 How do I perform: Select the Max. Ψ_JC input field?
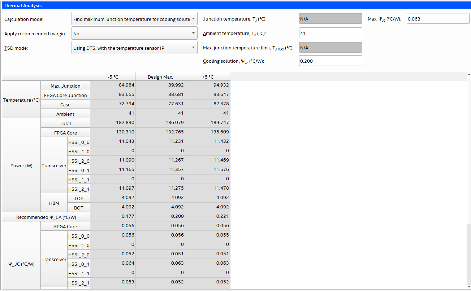pyautogui.click(x=437, y=19)
